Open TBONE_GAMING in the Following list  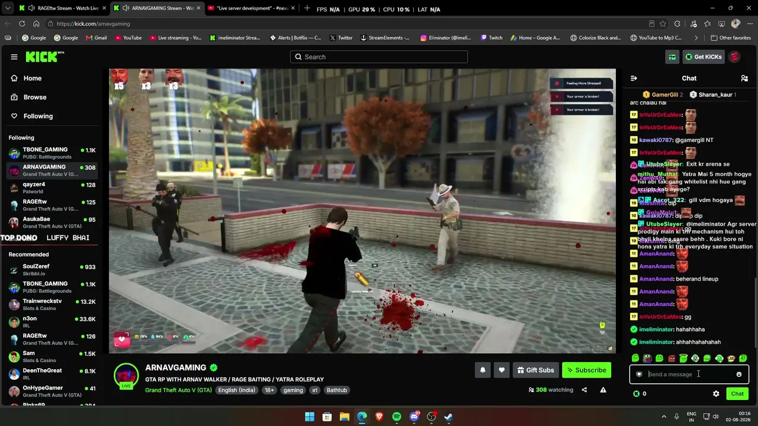click(x=52, y=153)
